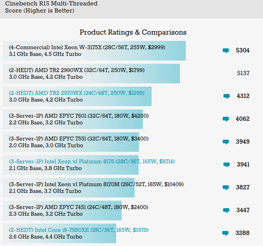Image resolution: width=263 pixels, height=246 pixels.
Task: Click the score value 3941
Action: tap(243, 164)
